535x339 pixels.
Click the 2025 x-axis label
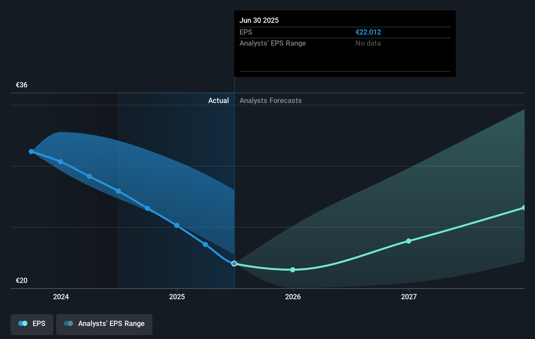[x=177, y=297]
